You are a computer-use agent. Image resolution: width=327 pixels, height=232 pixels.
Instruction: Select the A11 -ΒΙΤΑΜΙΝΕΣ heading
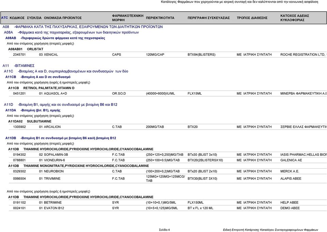pyautogui.click(x=18, y=66)
